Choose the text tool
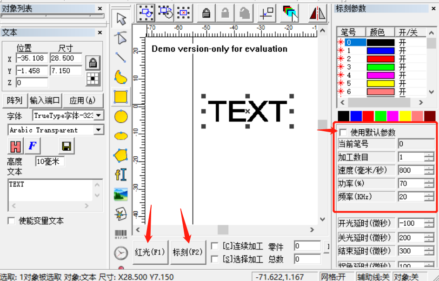This screenshot has width=439, height=281. pyautogui.click(x=121, y=175)
